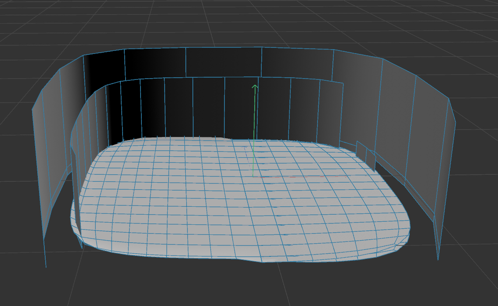Click the red X-axis line on the floor
The width and height of the screenshot is (498, 306).
point(300,177)
